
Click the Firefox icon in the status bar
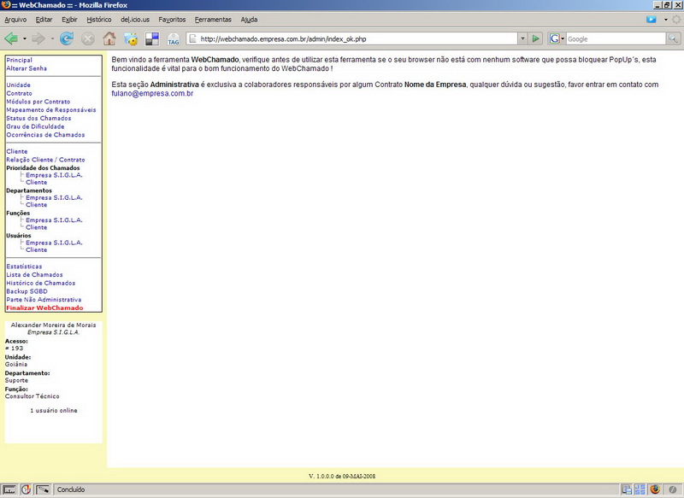coord(655,489)
